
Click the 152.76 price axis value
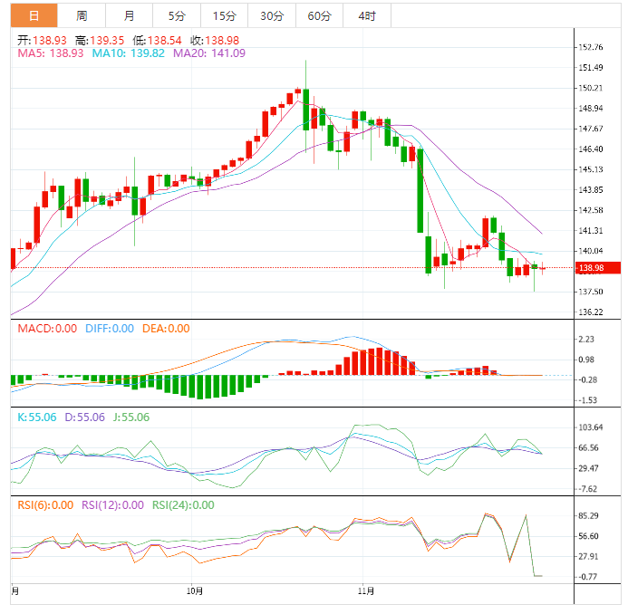point(590,47)
